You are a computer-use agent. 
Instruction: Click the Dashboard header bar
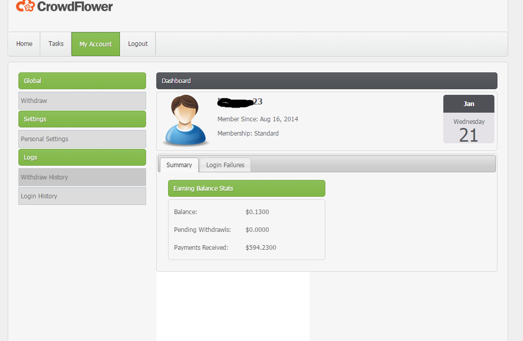(x=327, y=81)
